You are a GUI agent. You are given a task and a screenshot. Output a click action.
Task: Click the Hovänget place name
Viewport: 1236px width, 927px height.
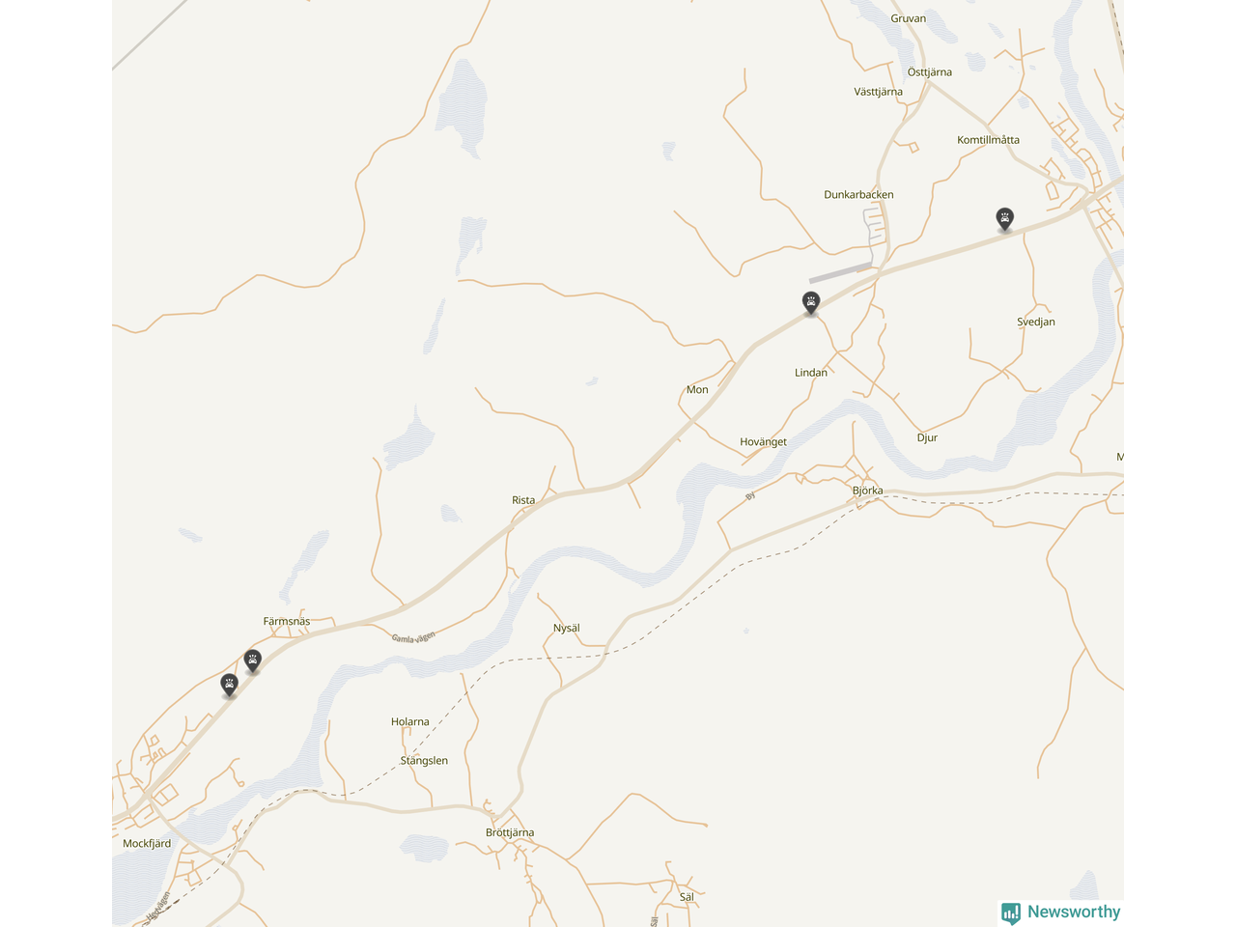(x=763, y=442)
